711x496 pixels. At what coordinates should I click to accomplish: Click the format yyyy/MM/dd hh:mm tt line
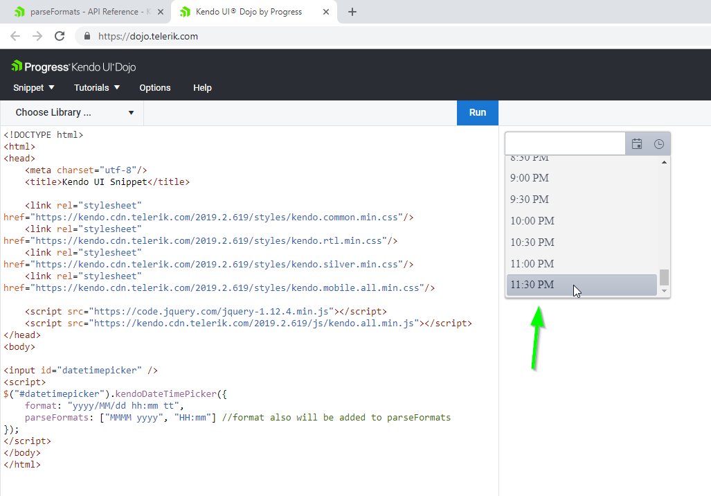click(105, 406)
